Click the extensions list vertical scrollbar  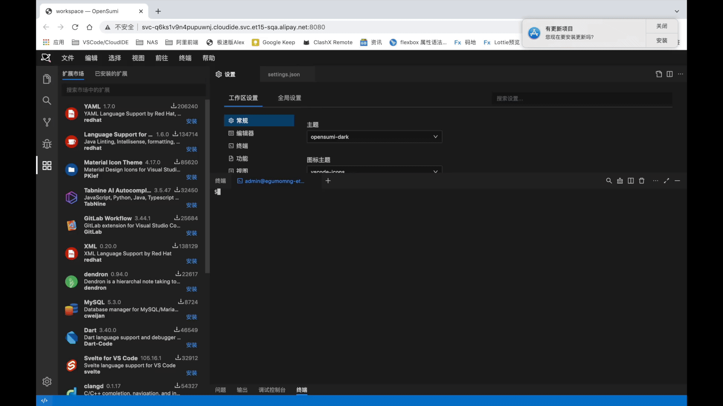coord(207,186)
